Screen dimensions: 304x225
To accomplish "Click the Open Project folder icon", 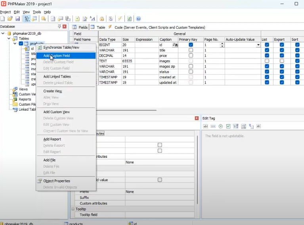I will tap(10, 19).
